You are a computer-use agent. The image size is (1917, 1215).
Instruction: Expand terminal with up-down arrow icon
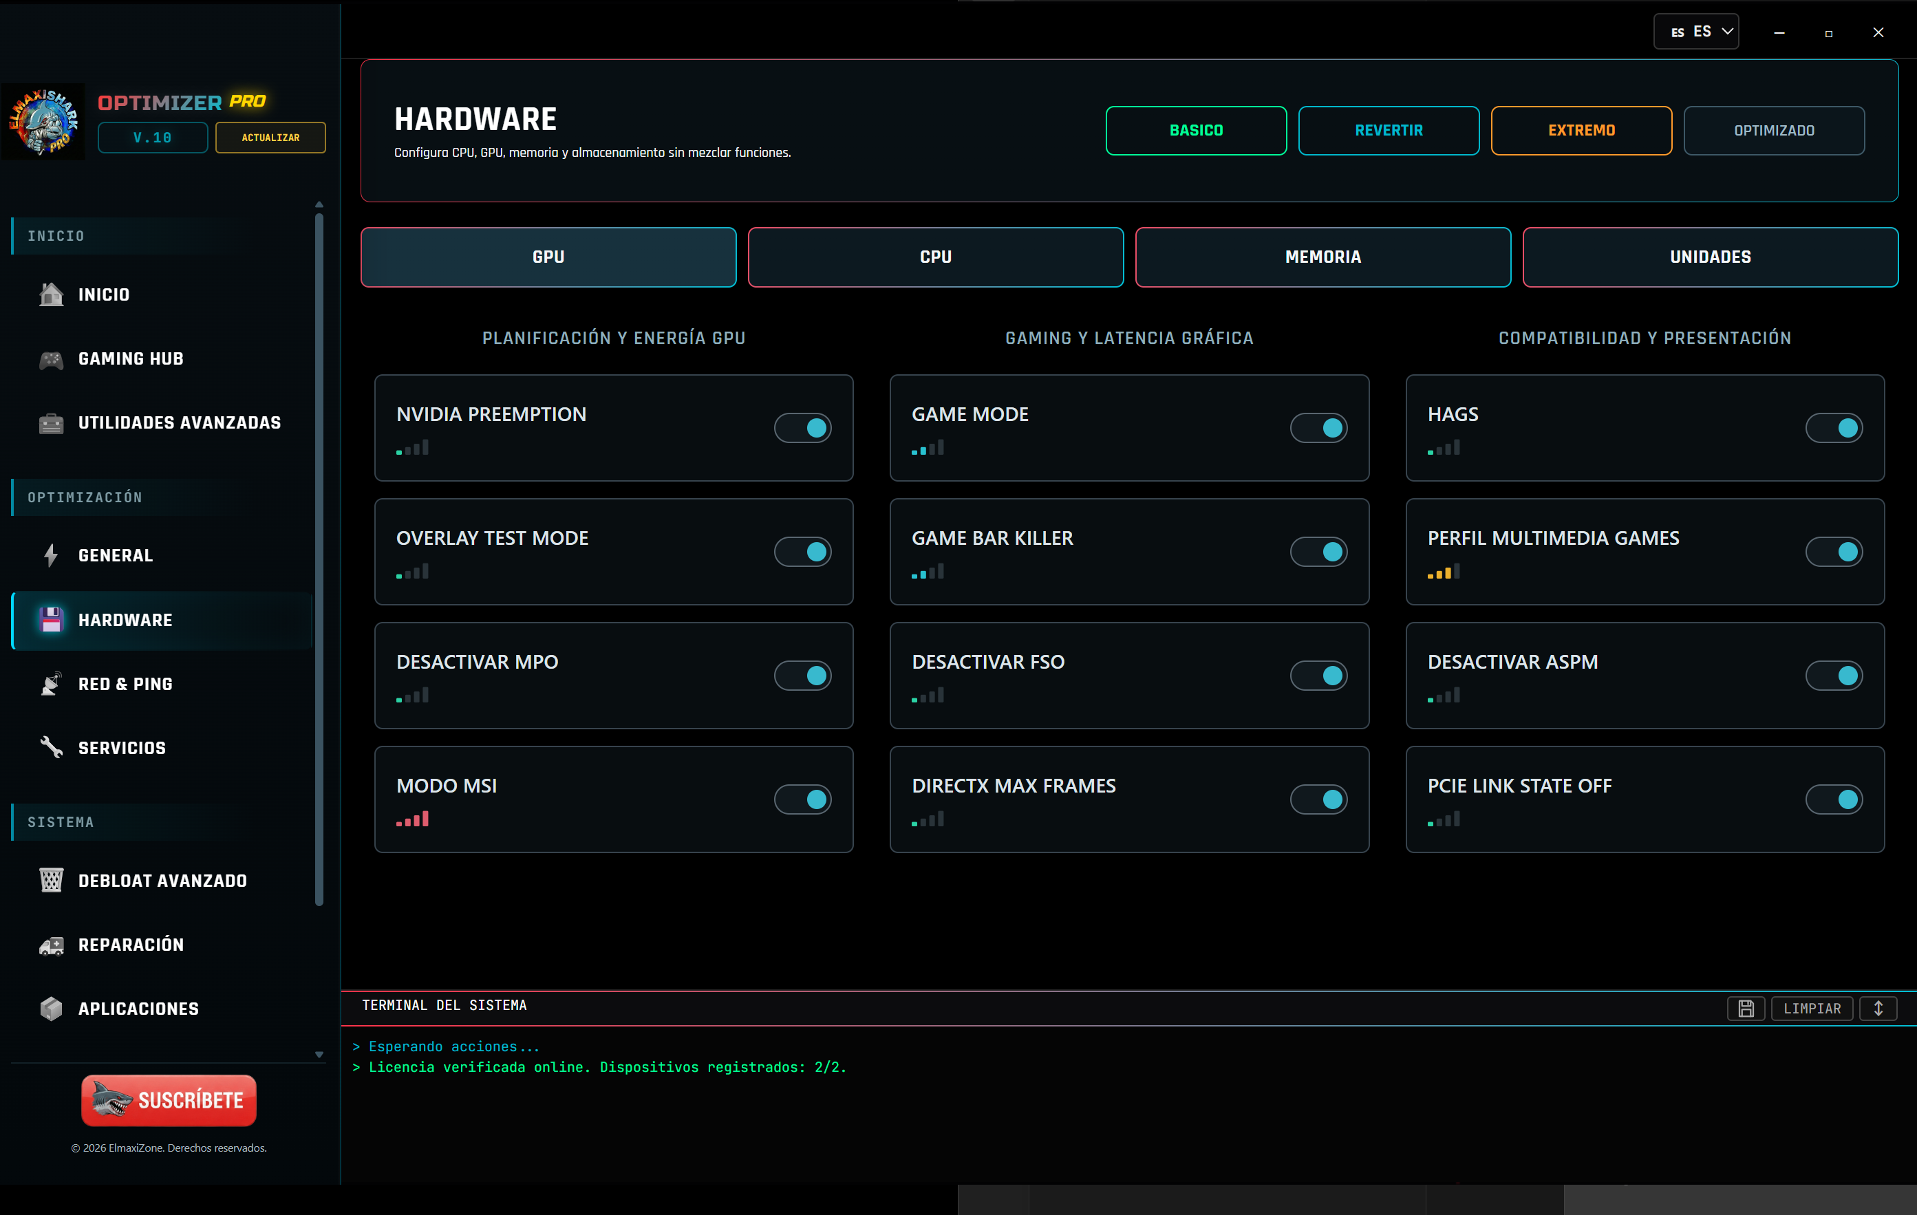[1878, 1009]
